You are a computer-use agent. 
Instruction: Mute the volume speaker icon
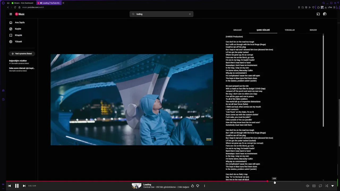pos(307,186)
